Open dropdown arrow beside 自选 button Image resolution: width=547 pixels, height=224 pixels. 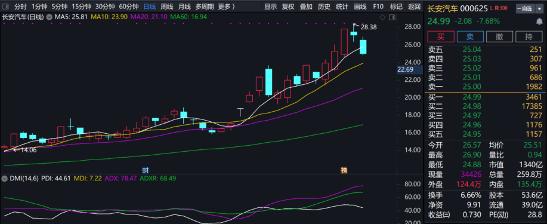pyautogui.click(x=539, y=9)
